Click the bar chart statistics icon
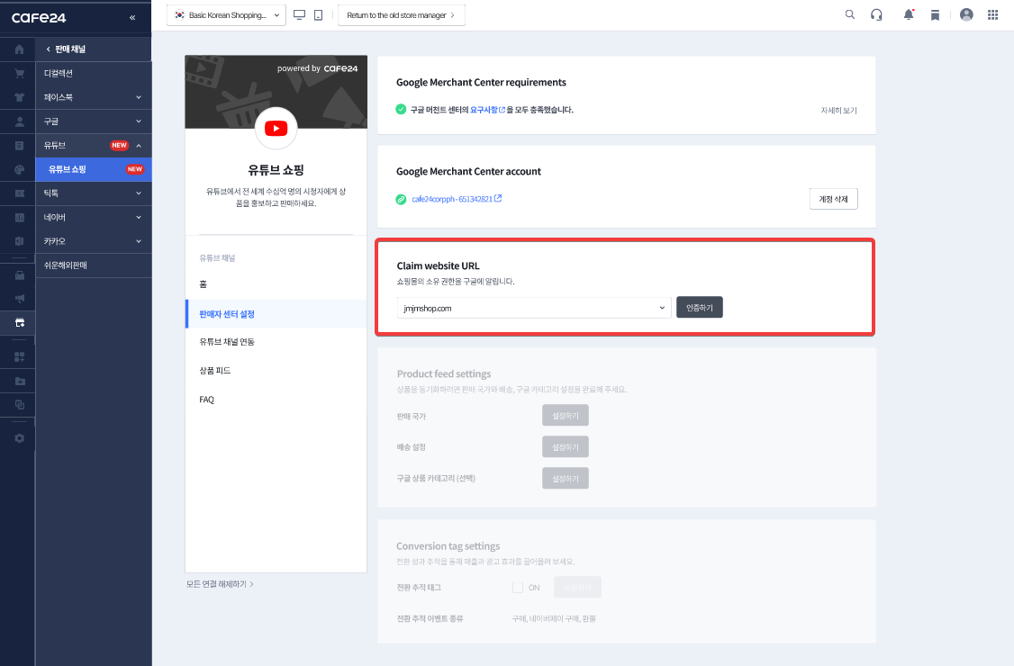This screenshot has height=666, width=1014. coord(20,218)
